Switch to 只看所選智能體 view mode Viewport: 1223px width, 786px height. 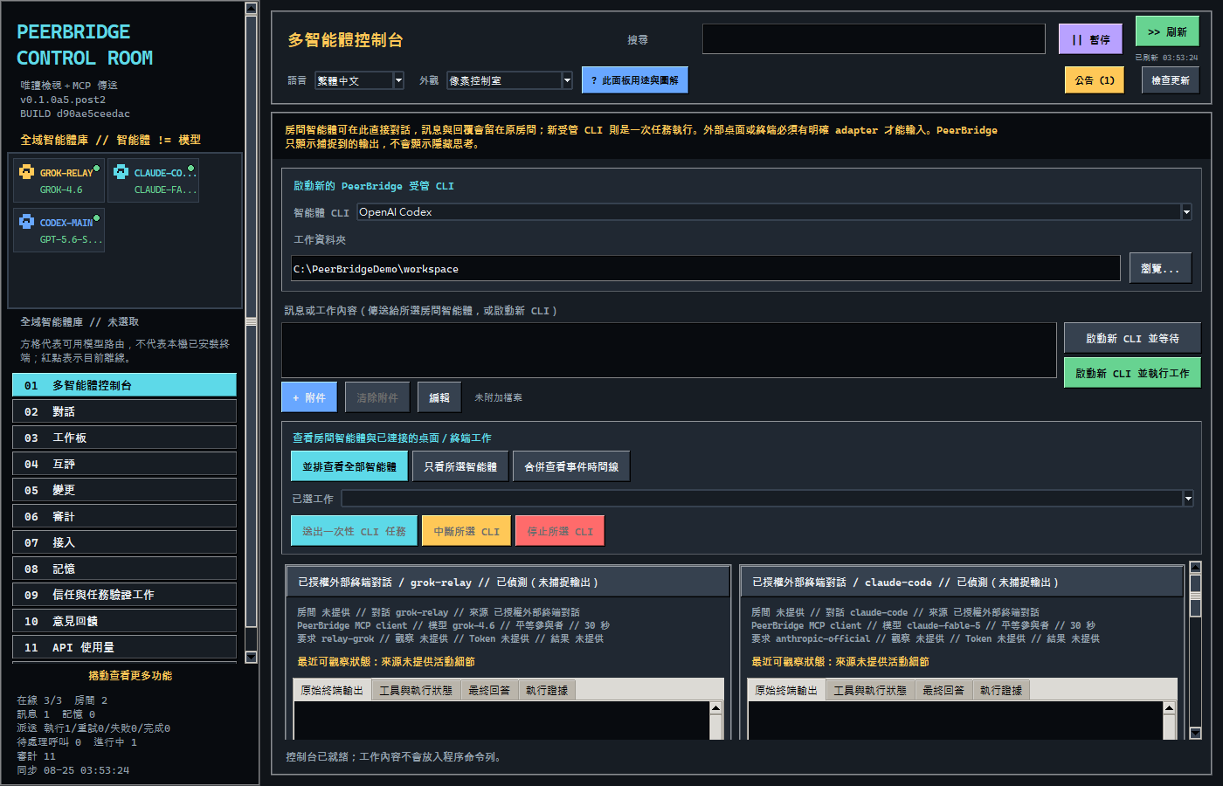pyautogui.click(x=460, y=466)
